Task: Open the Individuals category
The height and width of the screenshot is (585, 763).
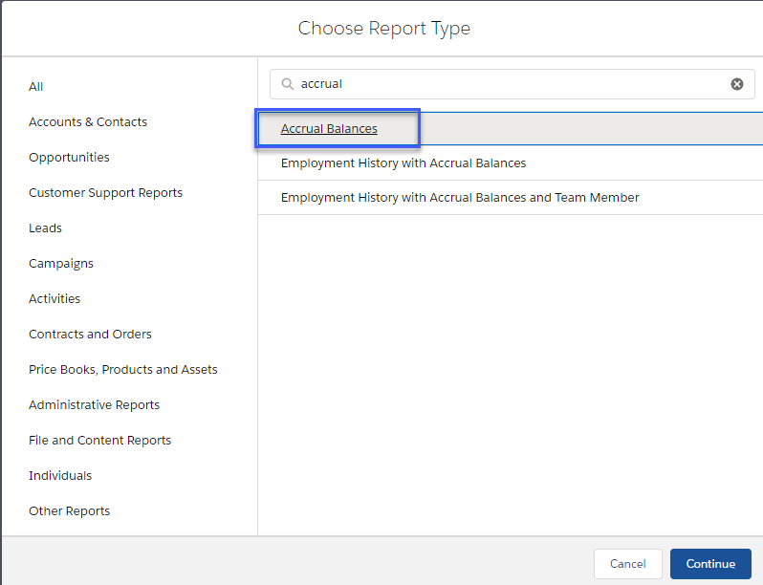Action: pyautogui.click(x=60, y=476)
